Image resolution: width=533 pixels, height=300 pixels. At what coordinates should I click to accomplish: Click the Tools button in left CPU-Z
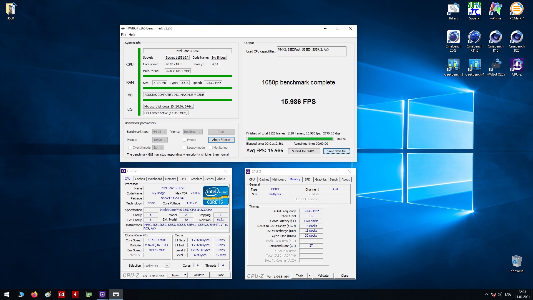click(x=175, y=275)
